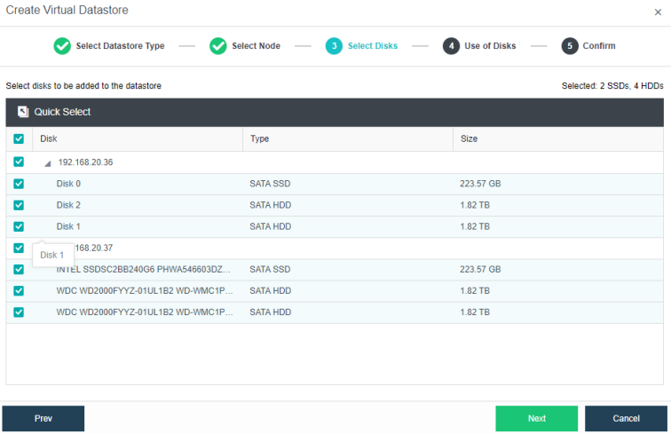Screen dimensions: 671x434
Task: Go back with the Prev button
Action: point(43,418)
